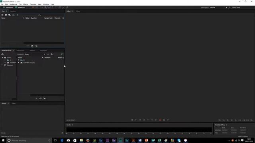The height and width of the screenshot is (143, 255).
Task: Click the Windows Start button
Action: (x=3, y=140)
